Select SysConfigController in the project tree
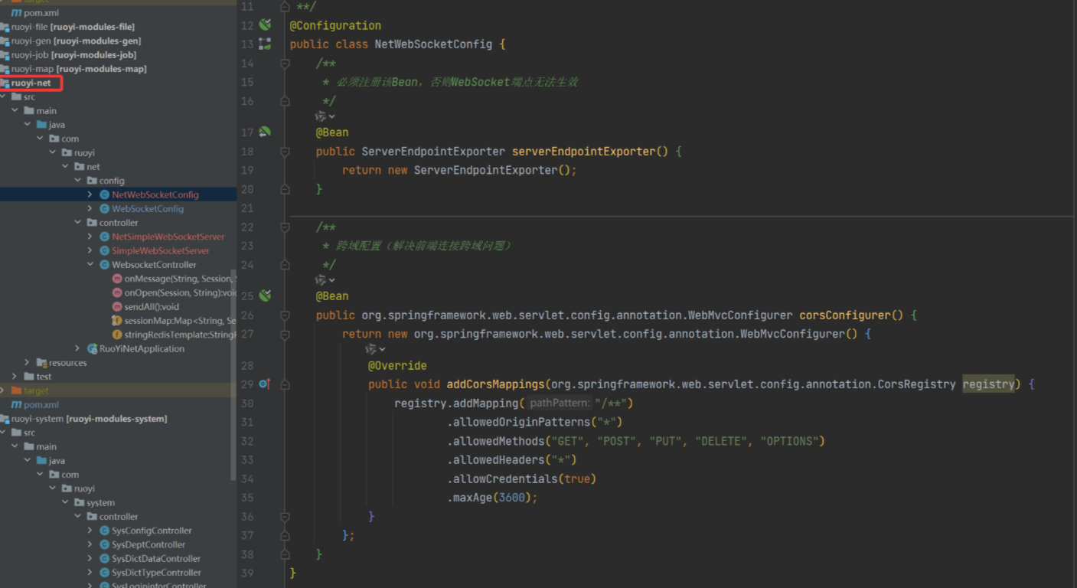Screen dimensions: 1077x588 click(x=152, y=531)
